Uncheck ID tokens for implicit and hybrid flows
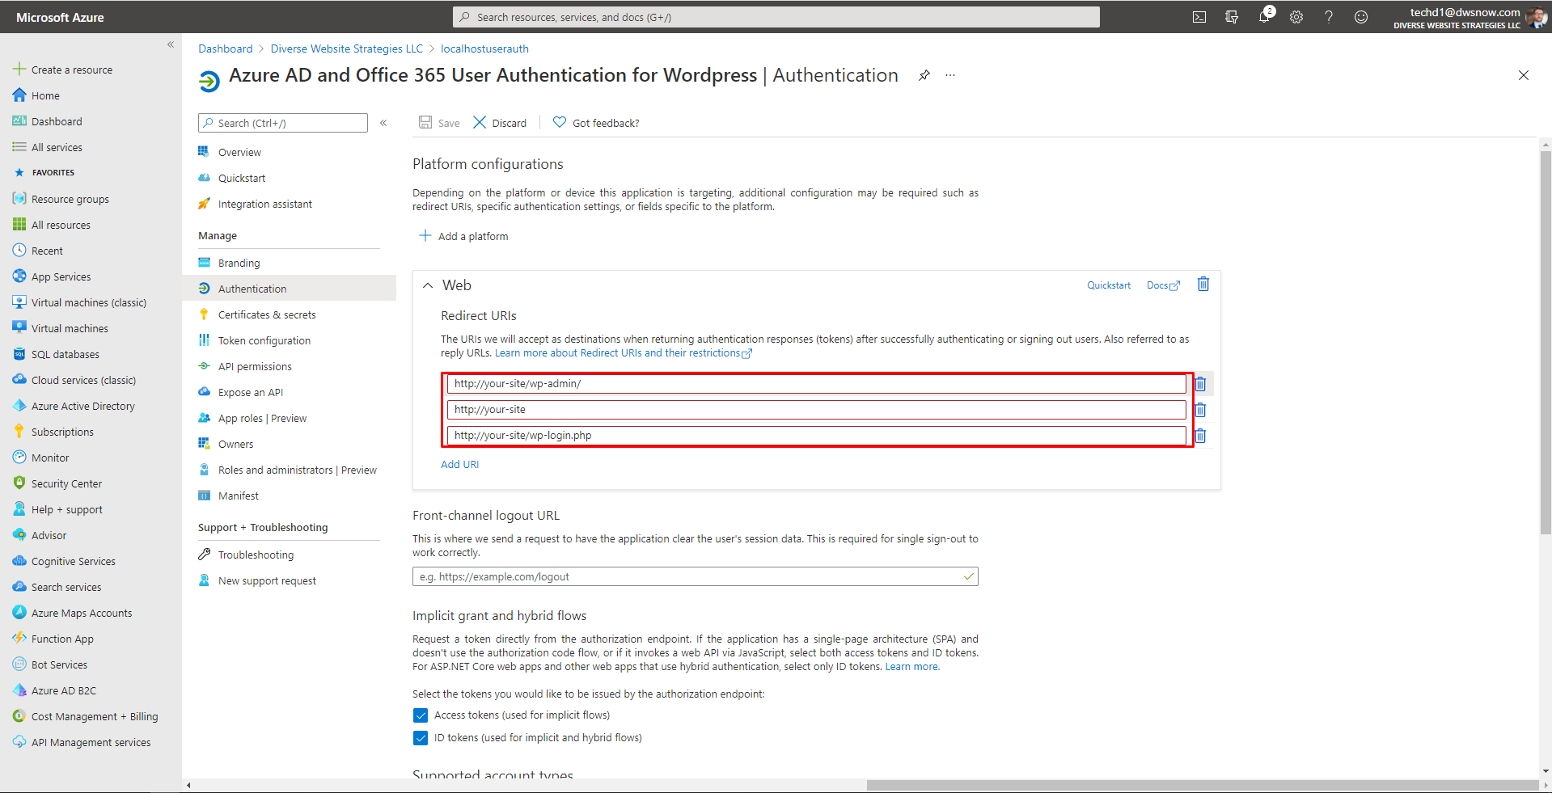This screenshot has width=1552, height=793. point(421,738)
